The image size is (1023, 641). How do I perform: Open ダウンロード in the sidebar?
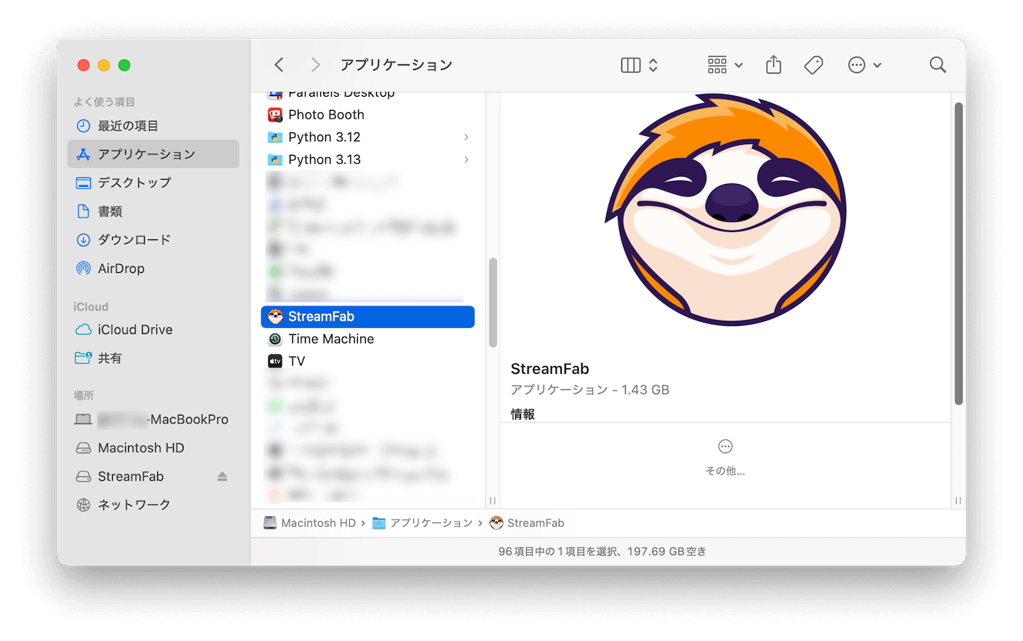(x=153, y=239)
